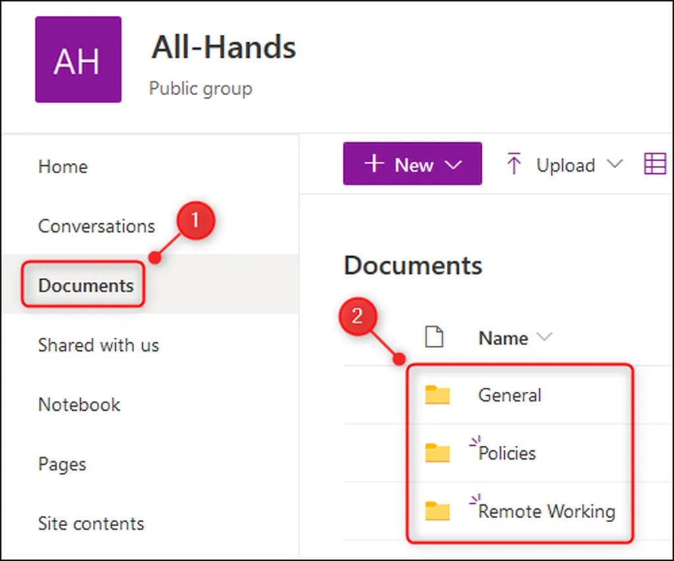Expand the New button dropdown chevron
The width and height of the screenshot is (674, 561).
tap(454, 165)
